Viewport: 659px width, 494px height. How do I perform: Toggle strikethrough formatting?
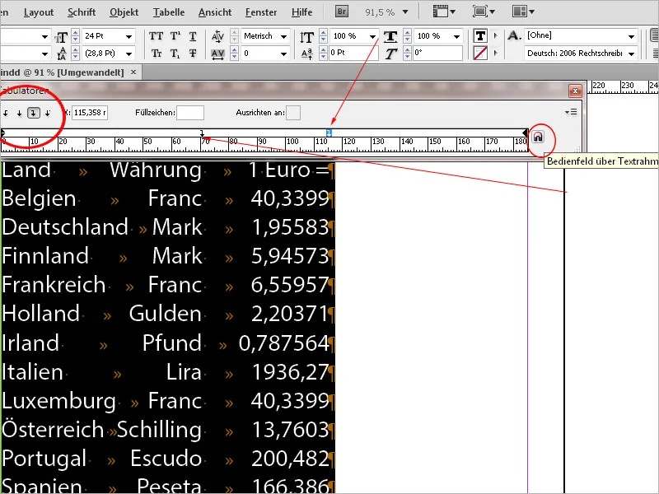[193, 54]
